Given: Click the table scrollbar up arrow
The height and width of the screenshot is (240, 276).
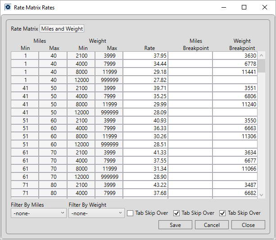Looking at the screenshot, I should [x=262, y=55].
